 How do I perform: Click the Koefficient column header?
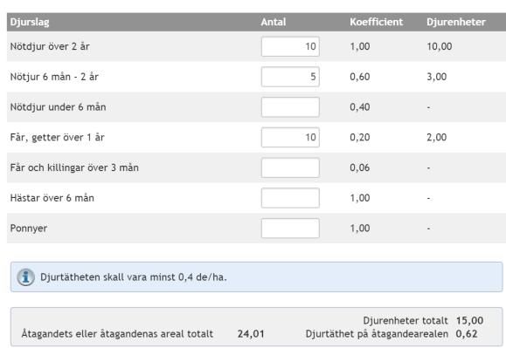(377, 22)
